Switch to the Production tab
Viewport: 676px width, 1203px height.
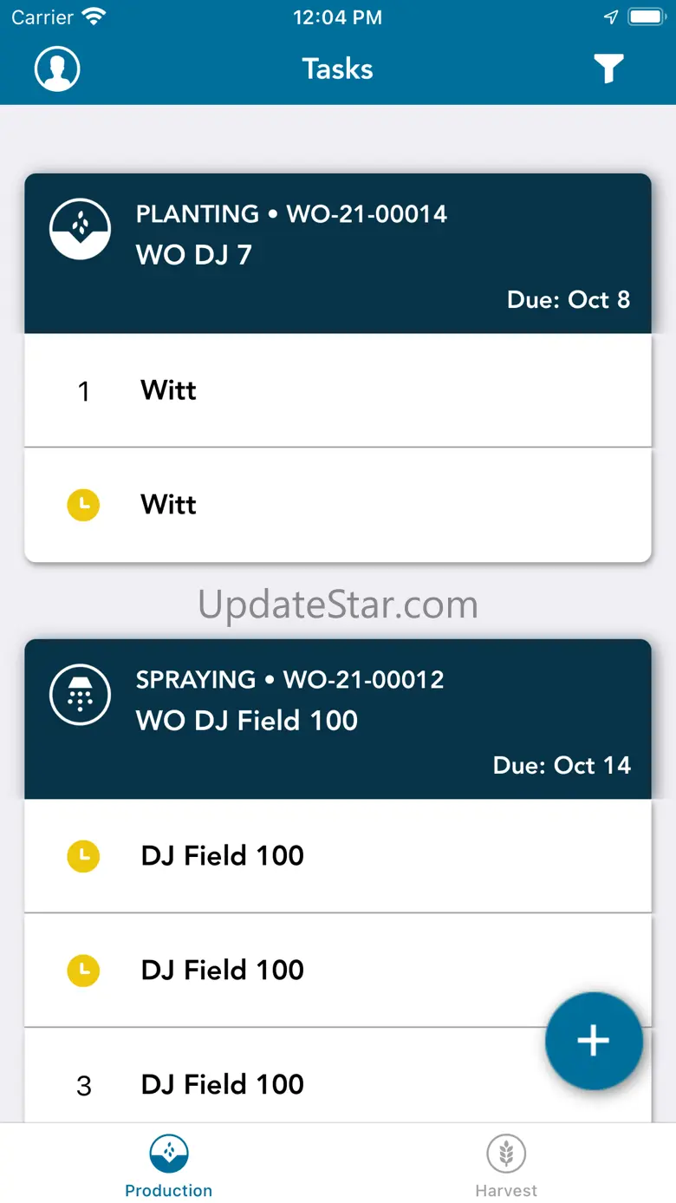click(x=169, y=1166)
